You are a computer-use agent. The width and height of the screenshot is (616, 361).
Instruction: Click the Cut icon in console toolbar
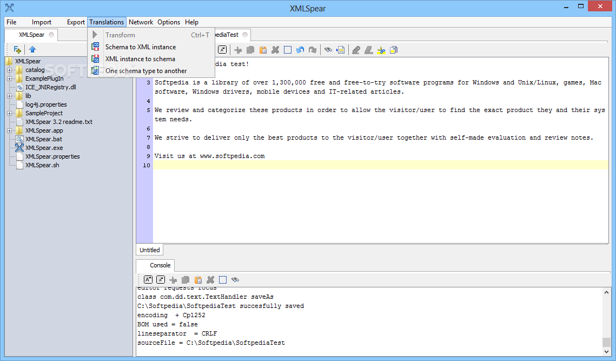[x=173, y=280]
